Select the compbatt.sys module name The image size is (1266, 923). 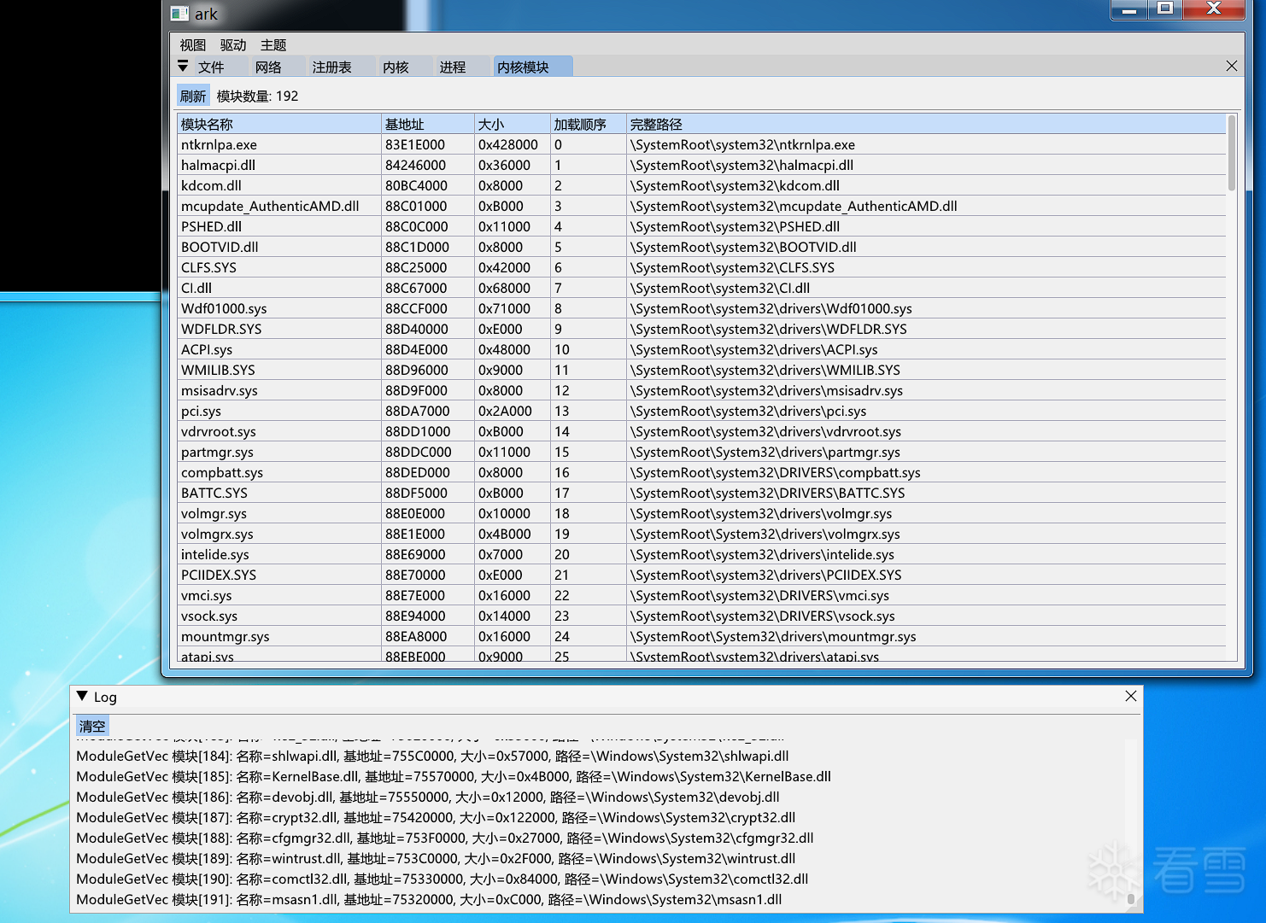click(222, 472)
